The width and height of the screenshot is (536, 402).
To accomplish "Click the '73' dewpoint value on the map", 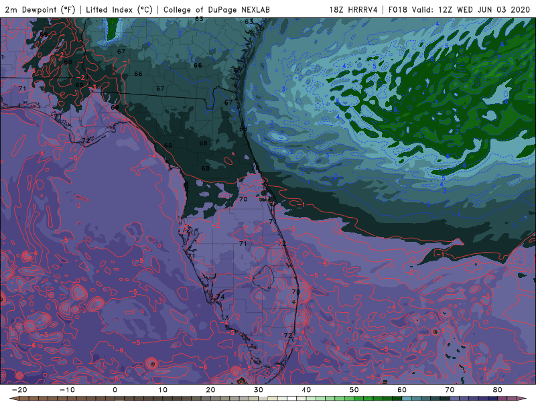I will tap(225, 318).
